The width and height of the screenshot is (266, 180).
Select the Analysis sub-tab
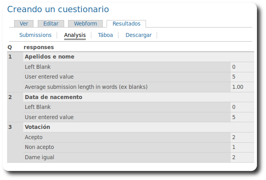[75, 35]
